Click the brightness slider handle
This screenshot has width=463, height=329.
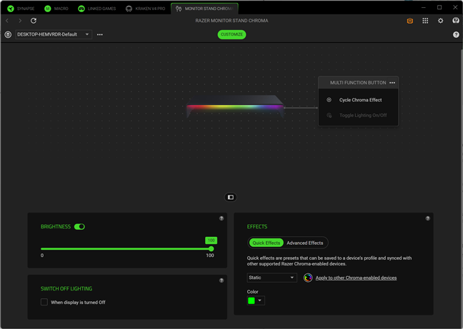coord(211,249)
